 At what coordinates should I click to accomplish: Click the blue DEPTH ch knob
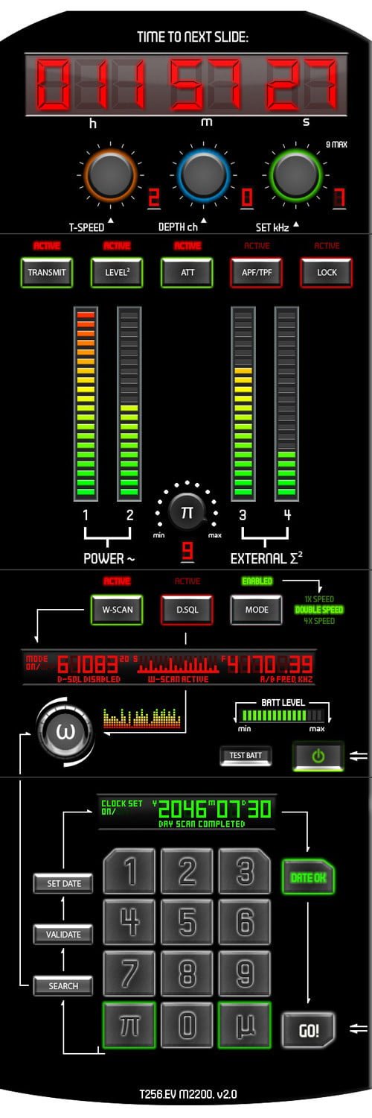click(201, 176)
